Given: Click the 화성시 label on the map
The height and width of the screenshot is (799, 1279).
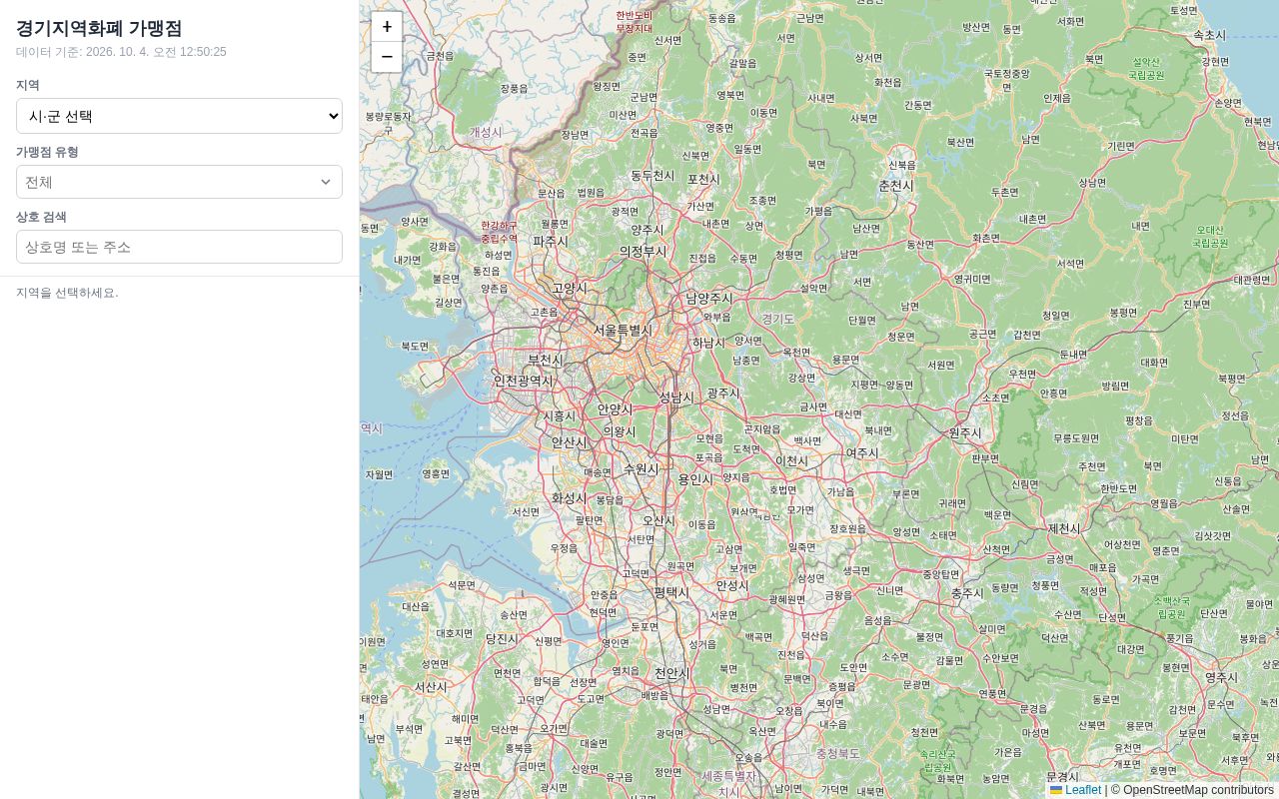Looking at the screenshot, I should tap(570, 497).
